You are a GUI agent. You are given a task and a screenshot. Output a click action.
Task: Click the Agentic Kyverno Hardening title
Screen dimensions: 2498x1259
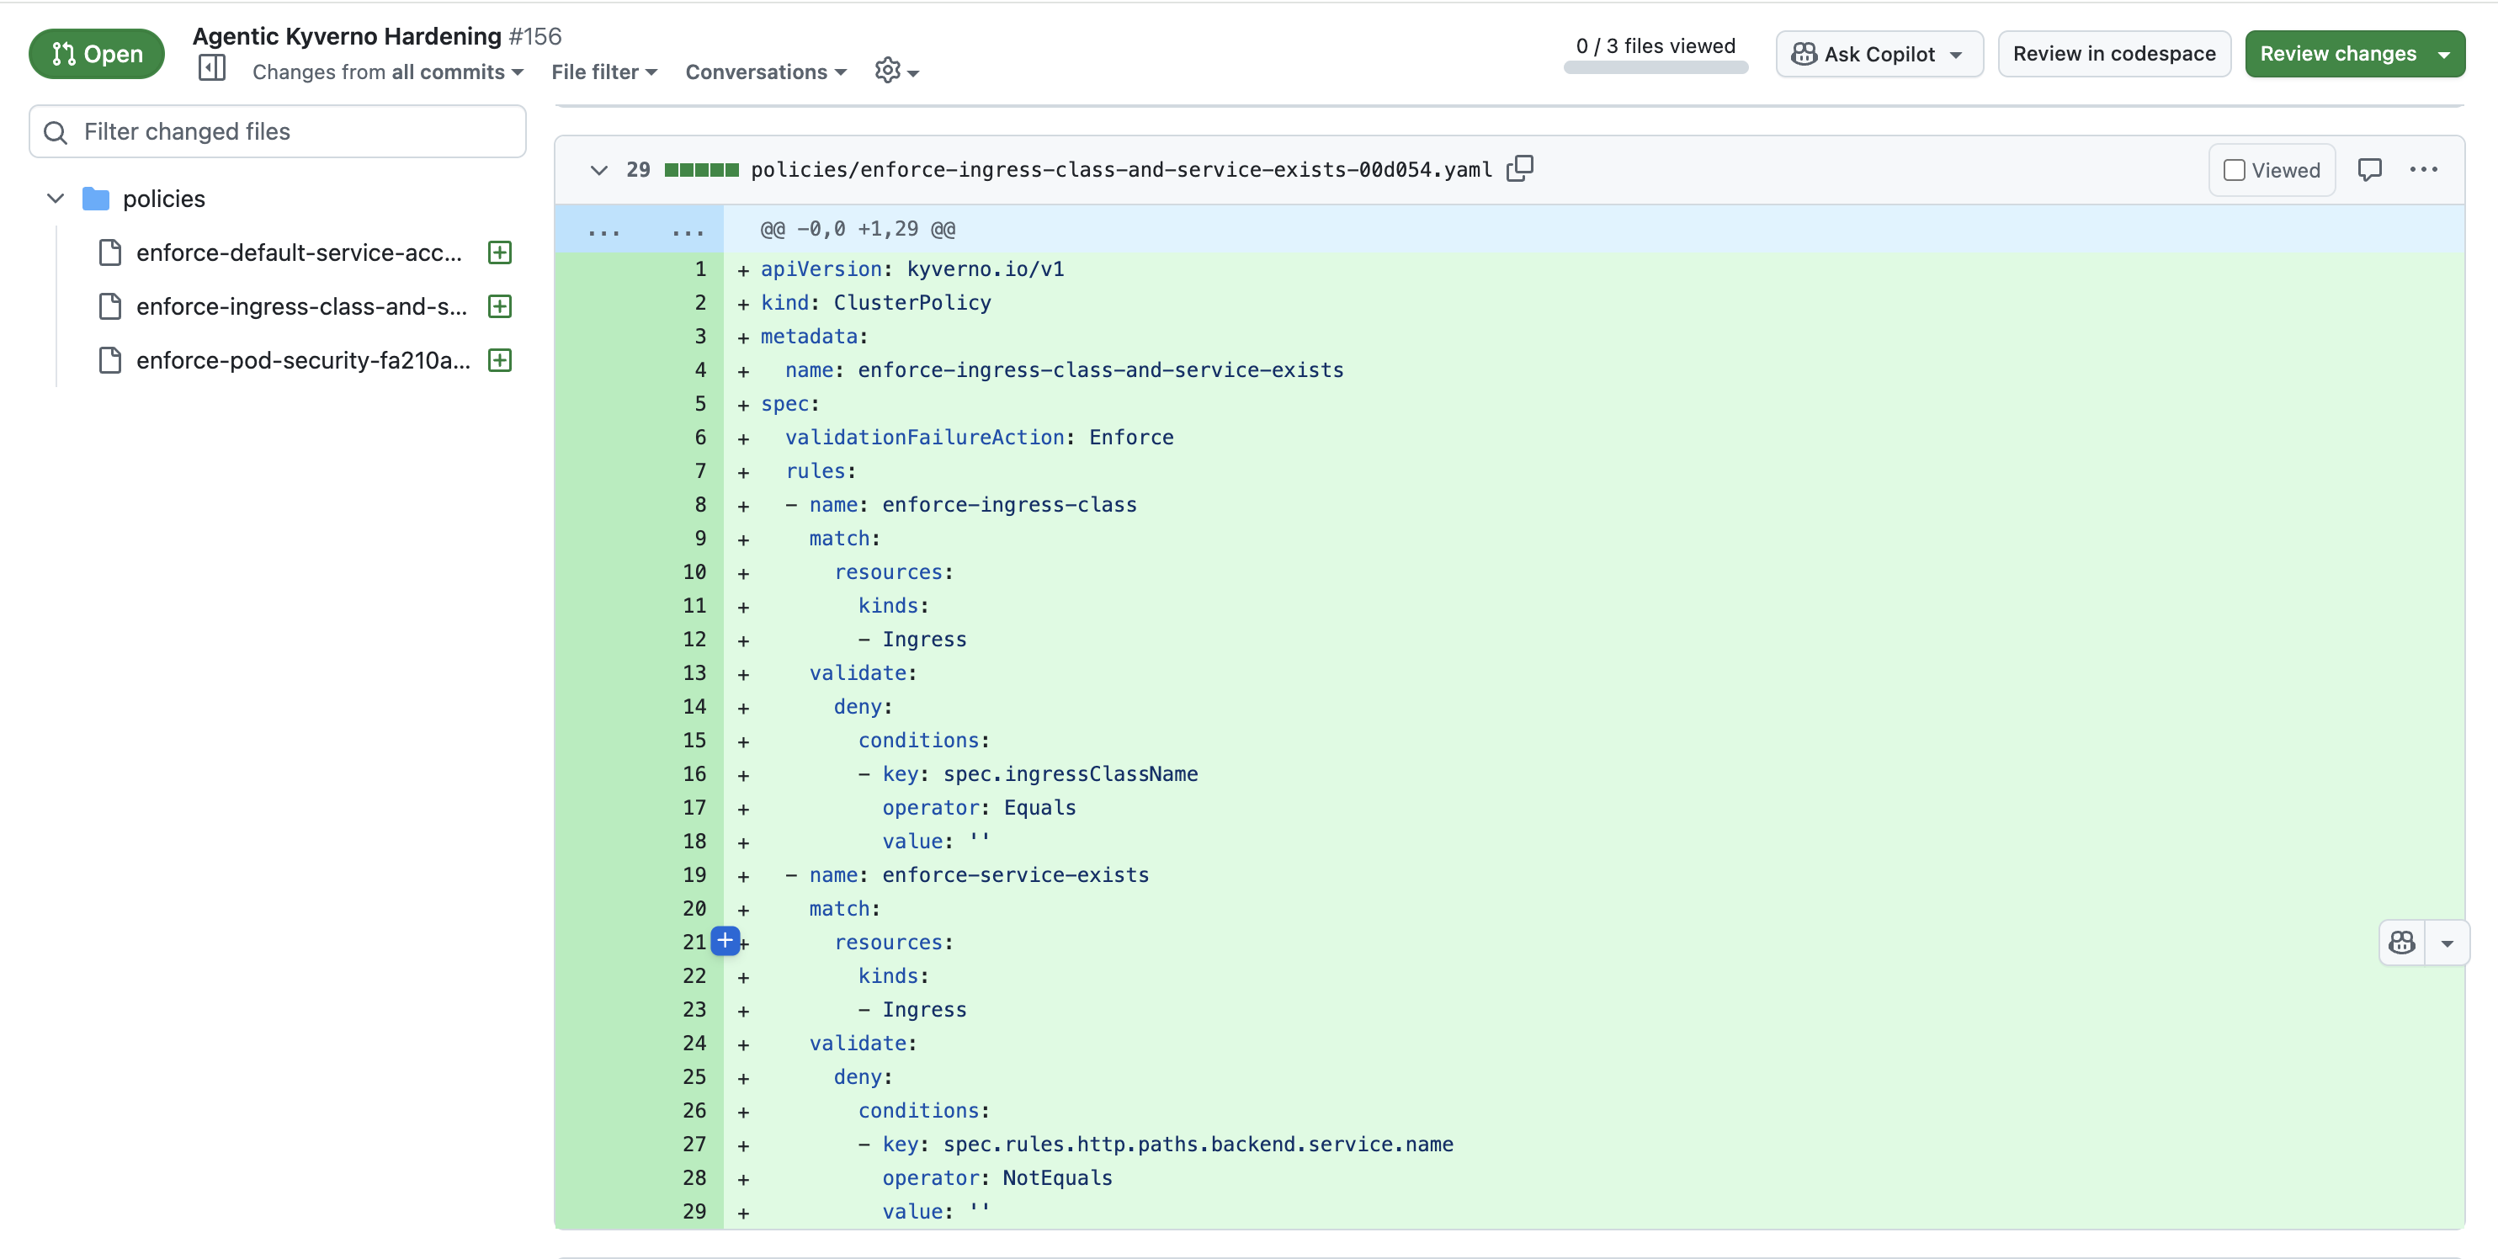point(346,36)
